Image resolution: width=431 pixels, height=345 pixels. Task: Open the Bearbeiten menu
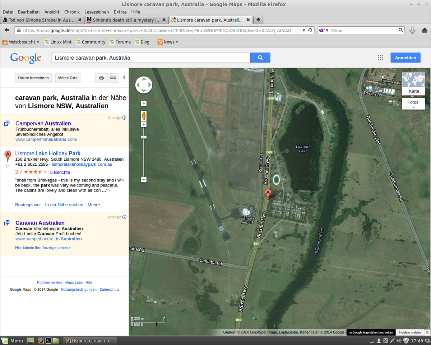click(29, 12)
